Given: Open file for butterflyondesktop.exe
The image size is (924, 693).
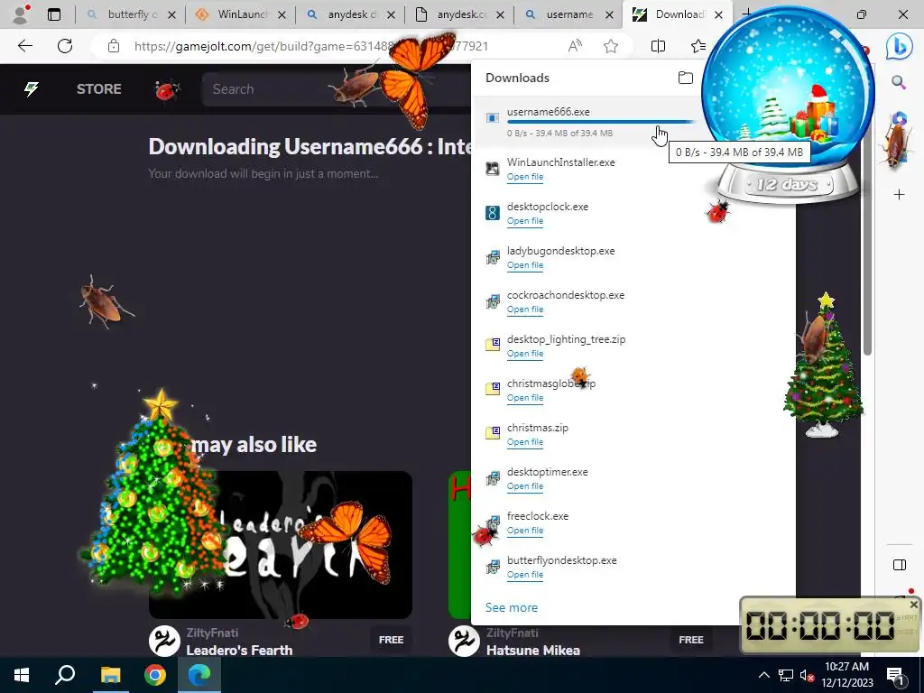Looking at the screenshot, I should click(525, 575).
